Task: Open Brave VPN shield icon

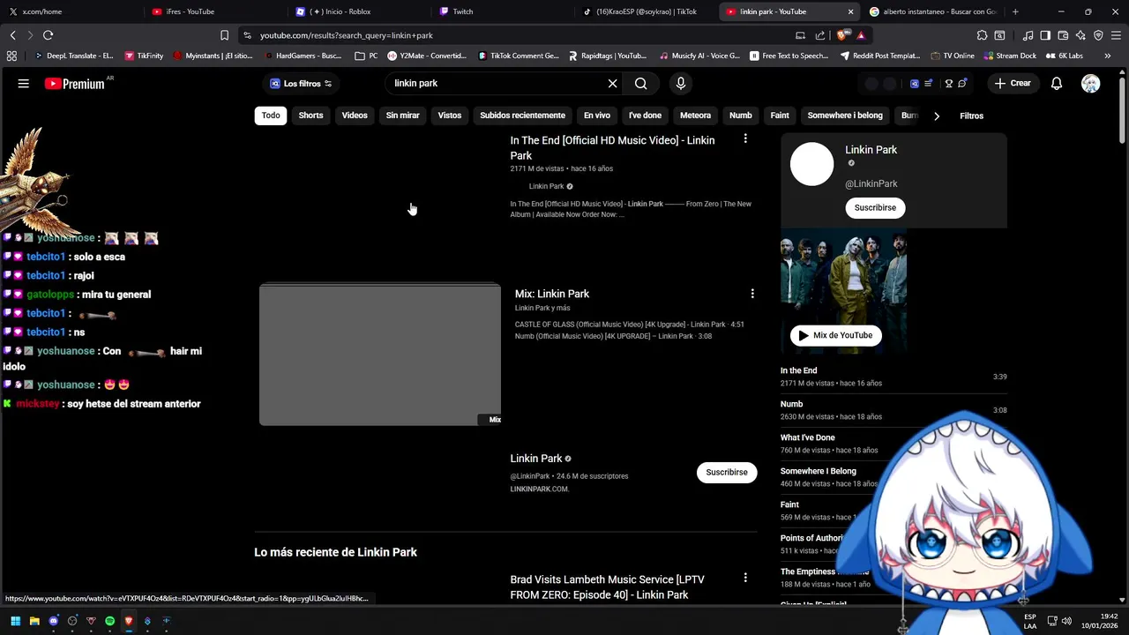Action: pyautogui.click(x=1098, y=35)
